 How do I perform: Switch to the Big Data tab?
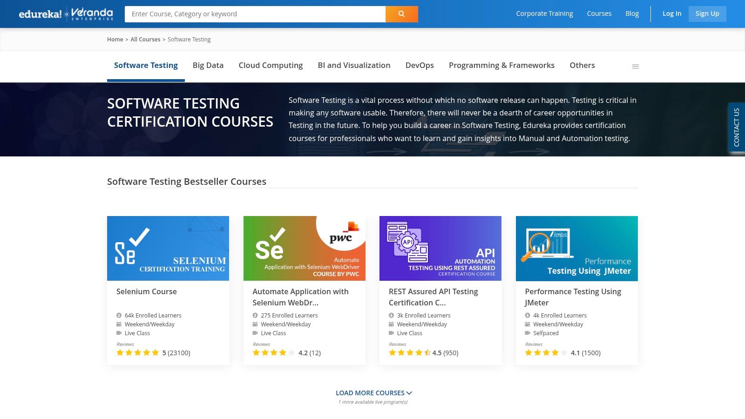208,66
